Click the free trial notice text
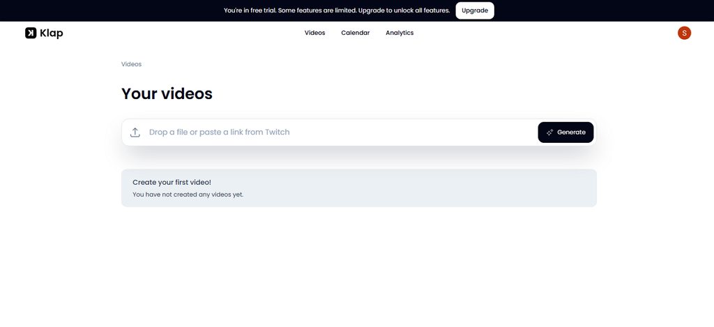 [337, 10]
